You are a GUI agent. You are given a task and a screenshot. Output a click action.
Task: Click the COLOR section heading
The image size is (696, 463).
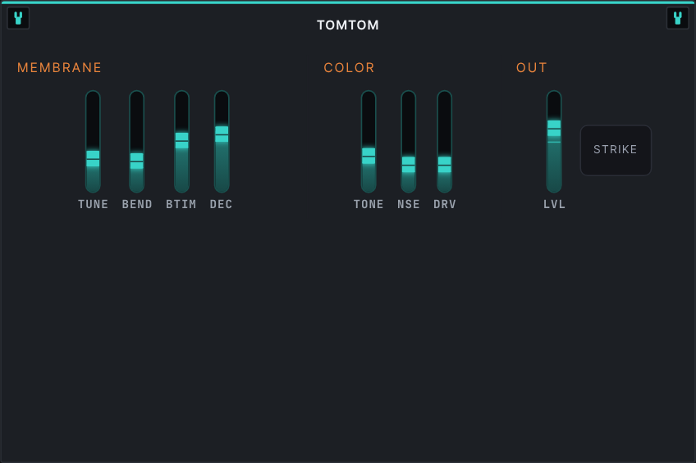350,68
